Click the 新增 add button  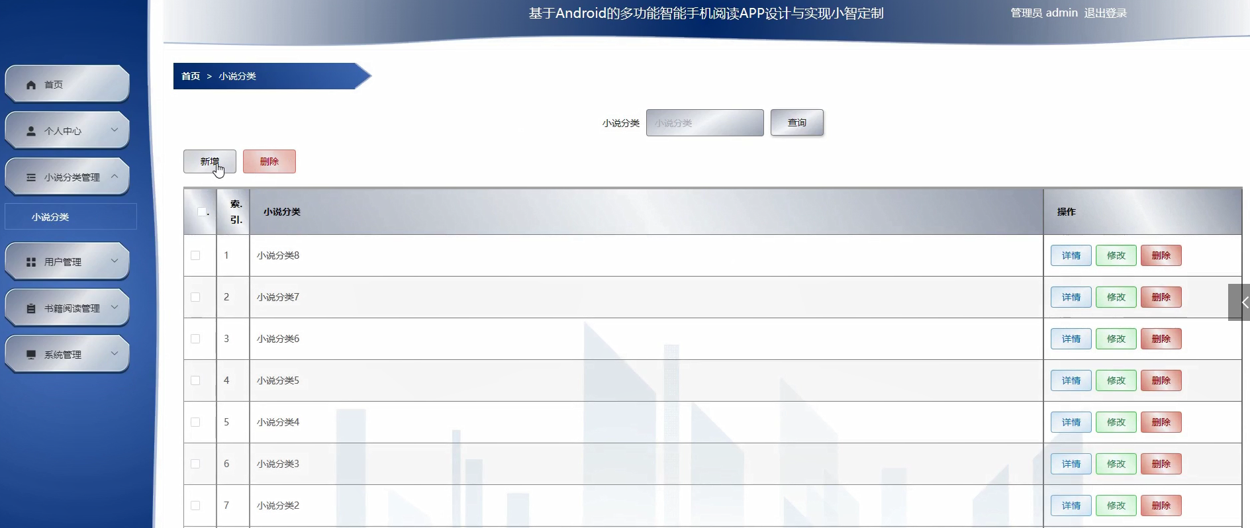tap(210, 161)
